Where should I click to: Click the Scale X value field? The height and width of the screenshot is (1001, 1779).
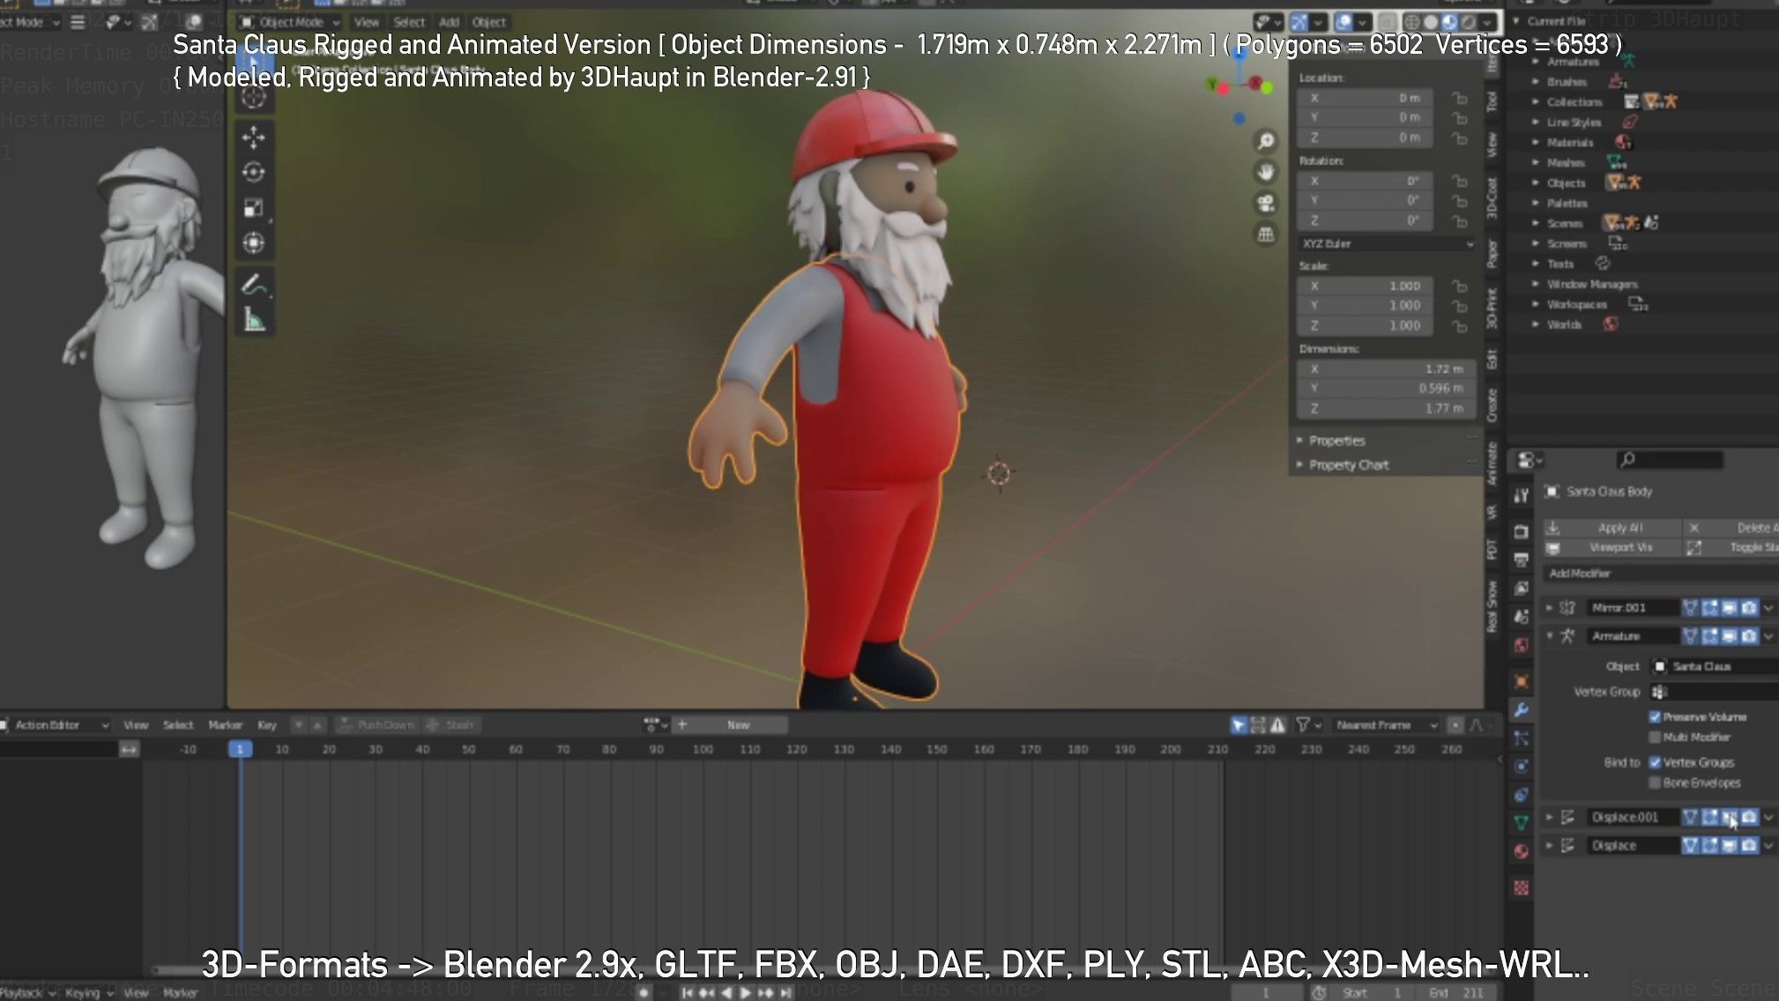pos(1365,285)
